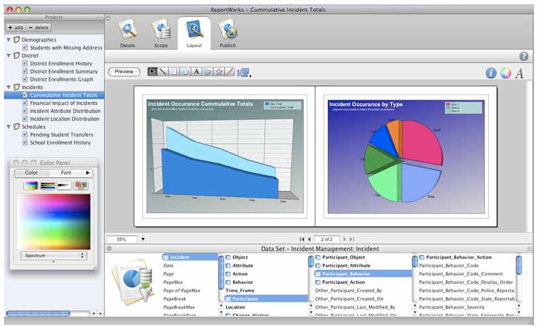538x327 pixels.
Task: Select Participant_Behavior_Action entry
Action: click(455, 257)
